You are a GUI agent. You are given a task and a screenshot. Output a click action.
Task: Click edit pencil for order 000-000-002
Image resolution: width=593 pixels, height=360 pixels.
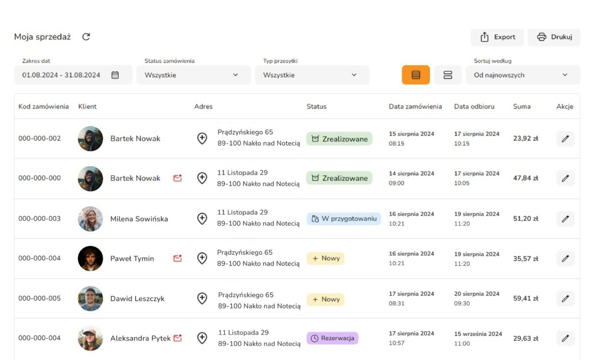[x=565, y=138]
